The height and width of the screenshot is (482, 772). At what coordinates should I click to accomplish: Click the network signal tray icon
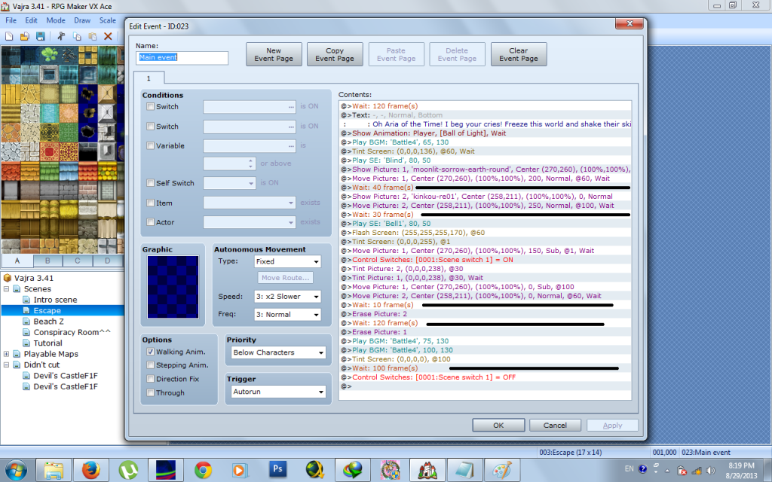tap(697, 471)
